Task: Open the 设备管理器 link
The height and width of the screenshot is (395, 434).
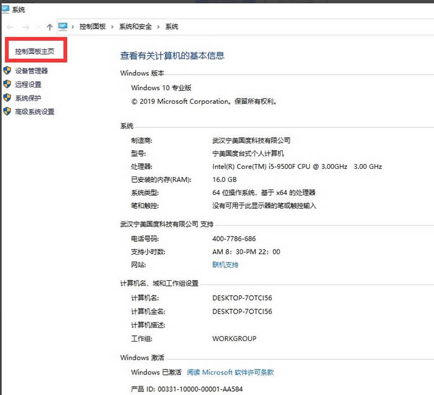Action: pyautogui.click(x=32, y=71)
